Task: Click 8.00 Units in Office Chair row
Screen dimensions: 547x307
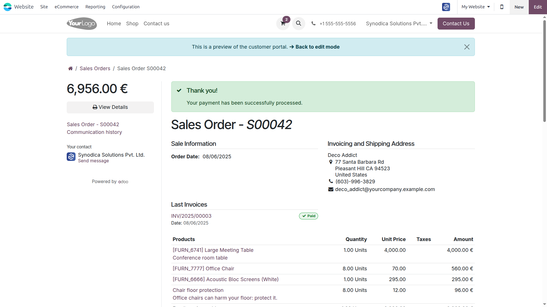Action: pyautogui.click(x=355, y=269)
